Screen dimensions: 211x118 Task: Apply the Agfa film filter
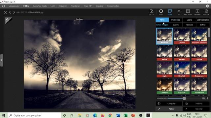pos(165,69)
